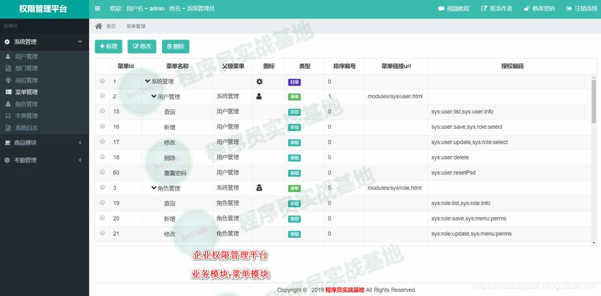
Task: Click the cell modules/sys/user.html
Action: coord(395,97)
